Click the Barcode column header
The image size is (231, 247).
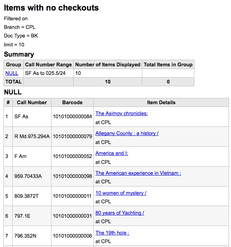[72, 103]
